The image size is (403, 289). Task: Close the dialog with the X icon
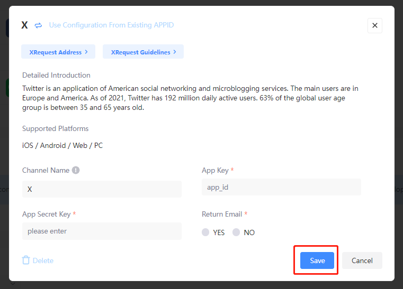click(x=374, y=25)
